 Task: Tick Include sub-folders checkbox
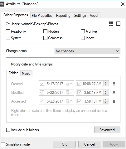tap(8, 130)
